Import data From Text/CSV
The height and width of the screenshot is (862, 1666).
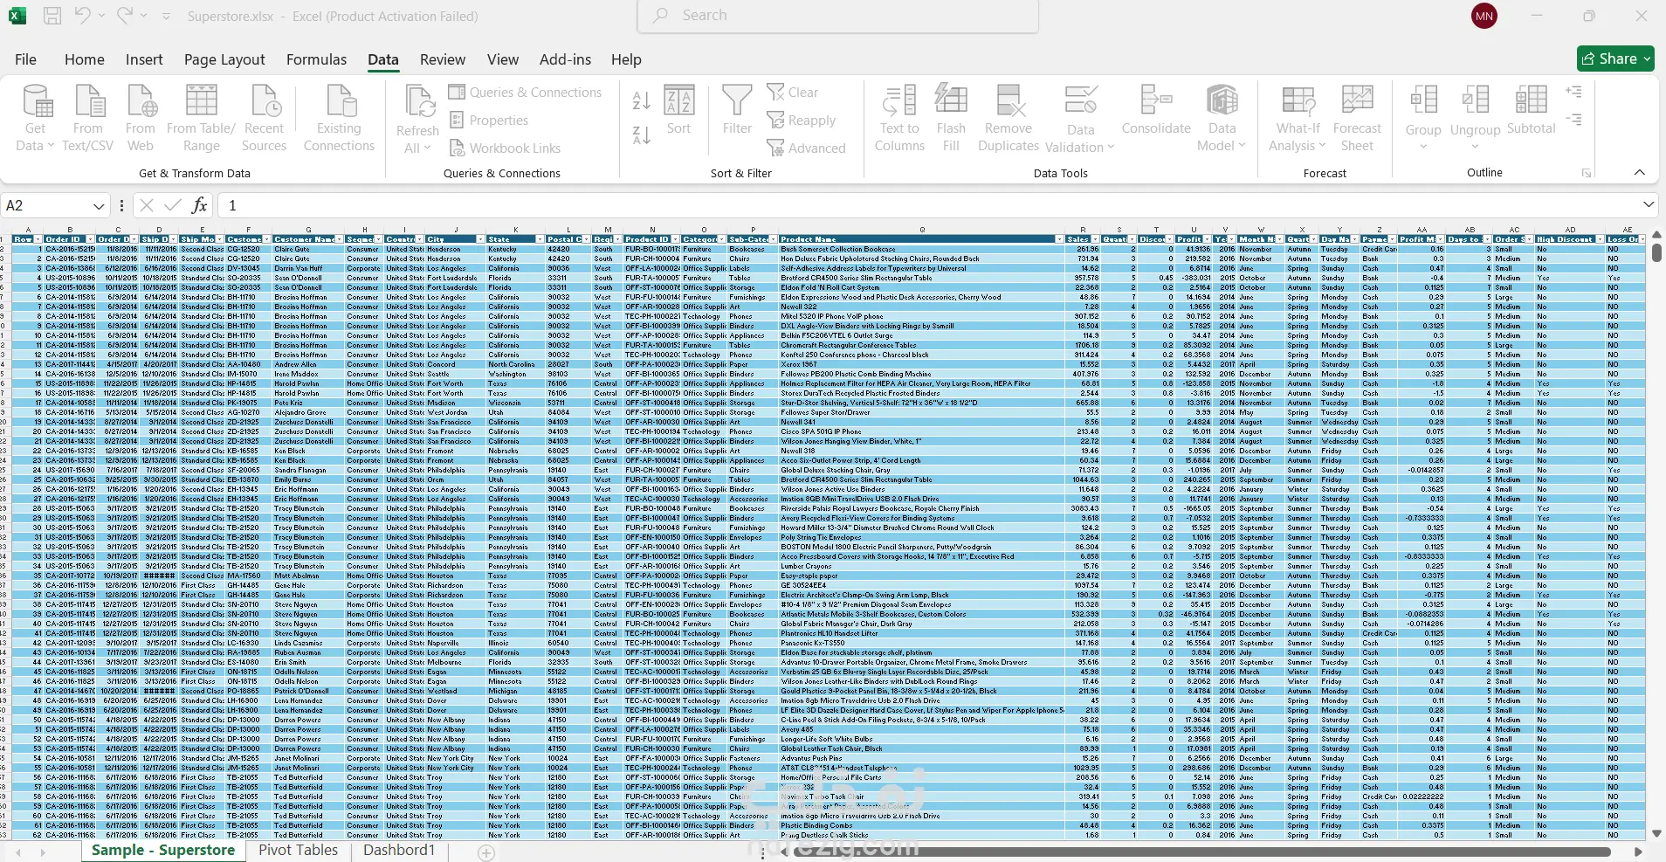88,118
